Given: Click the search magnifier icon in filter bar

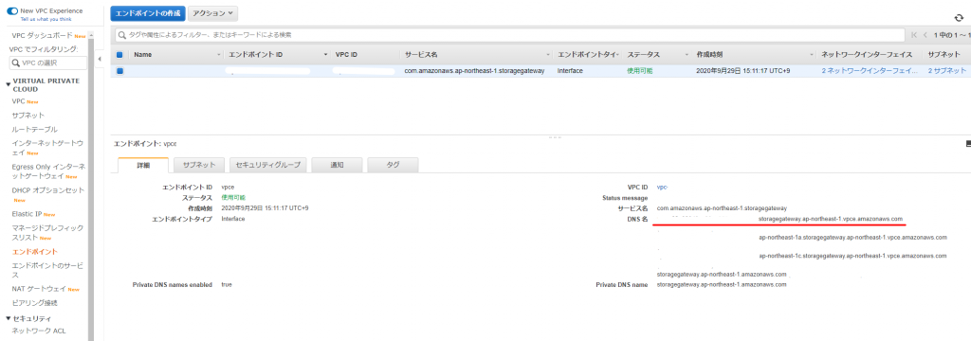Looking at the screenshot, I should click(x=122, y=35).
